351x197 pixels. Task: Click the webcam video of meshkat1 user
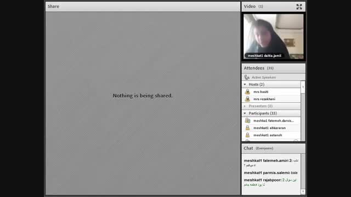click(x=273, y=37)
